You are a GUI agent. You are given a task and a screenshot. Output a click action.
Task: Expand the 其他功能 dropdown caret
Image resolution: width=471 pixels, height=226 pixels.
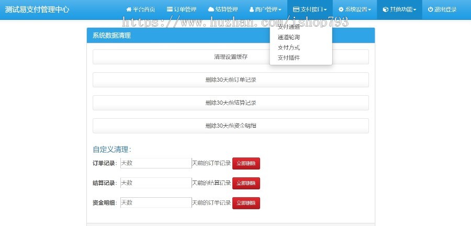414,10
